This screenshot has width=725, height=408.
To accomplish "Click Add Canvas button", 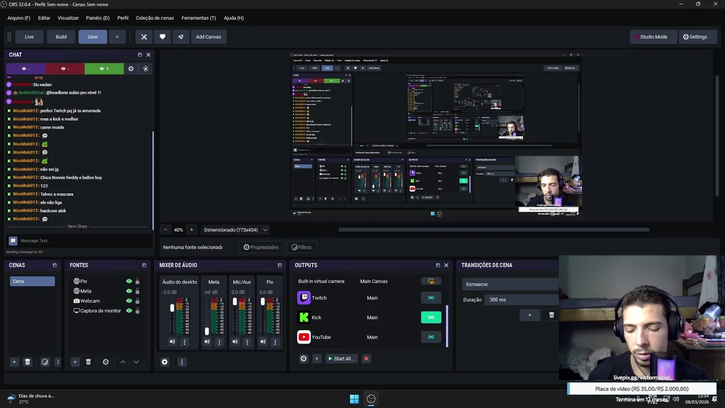I will 208,37.
